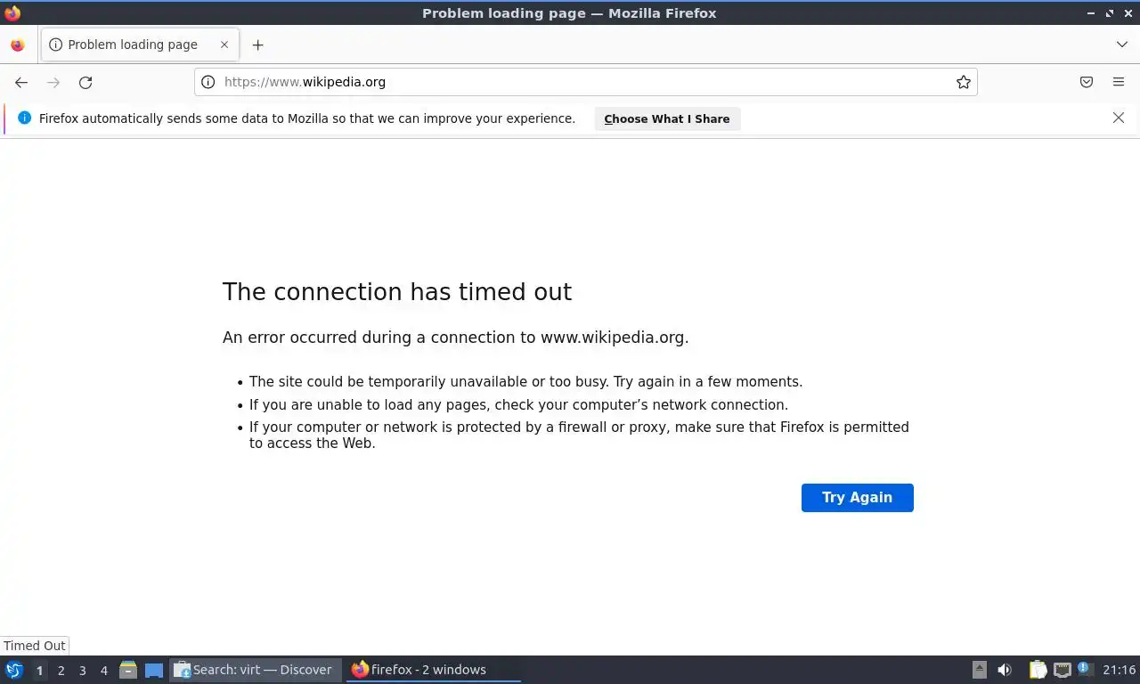This screenshot has width=1140, height=684.
Task: Maximize the Firefox window
Action: (x=1110, y=13)
